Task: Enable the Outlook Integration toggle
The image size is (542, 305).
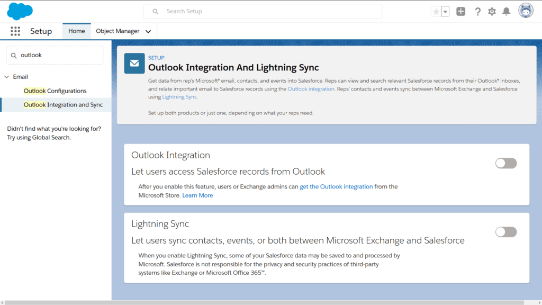Action: pos(505,163)
